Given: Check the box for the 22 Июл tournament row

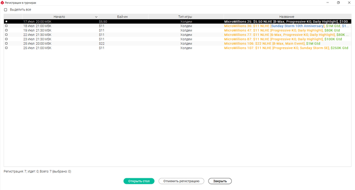Looking at the screenshot, I should click(6, 34).
